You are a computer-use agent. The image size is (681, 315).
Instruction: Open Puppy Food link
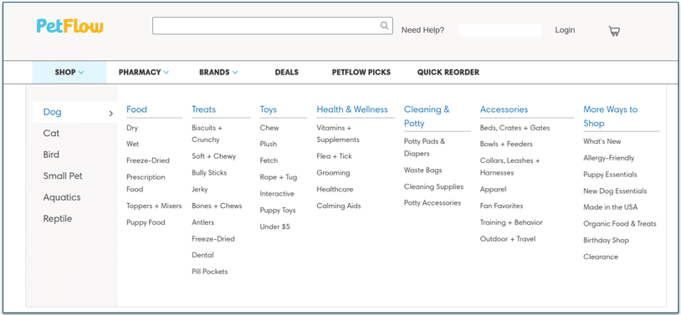(146, 222)
